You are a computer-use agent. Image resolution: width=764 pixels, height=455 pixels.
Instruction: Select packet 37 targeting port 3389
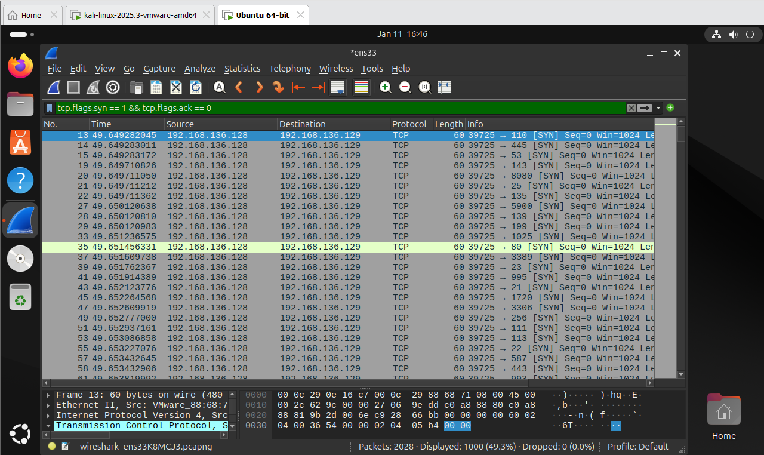click(x=349, y=257)
